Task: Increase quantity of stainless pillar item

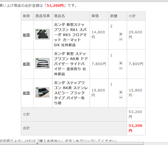Action: (121, 92)
